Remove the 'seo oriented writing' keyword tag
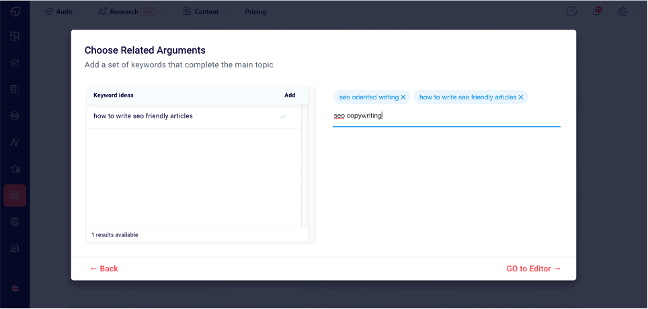The width and height of the screenshot is (648, 309). coord(403,97)
